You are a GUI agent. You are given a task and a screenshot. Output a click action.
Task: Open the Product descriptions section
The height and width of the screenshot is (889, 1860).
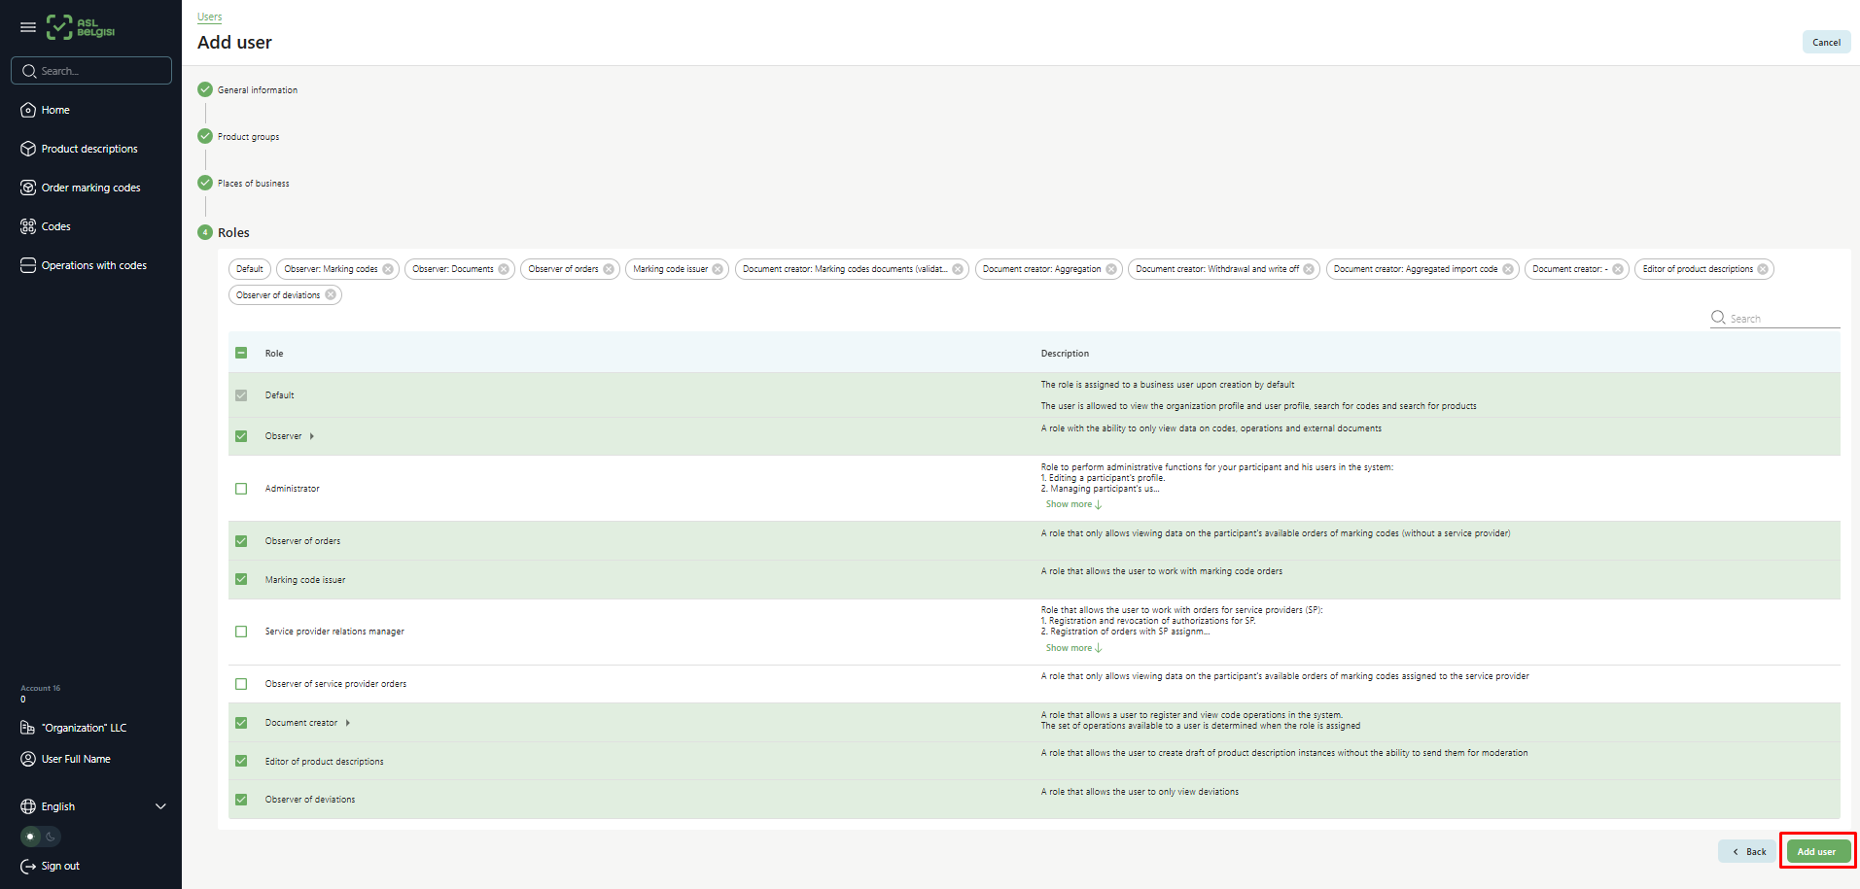89,148
